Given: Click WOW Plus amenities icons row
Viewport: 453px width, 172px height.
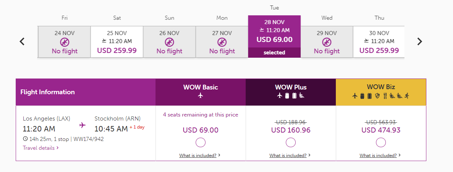Looking at the screenshot, I should pos(291,96).
